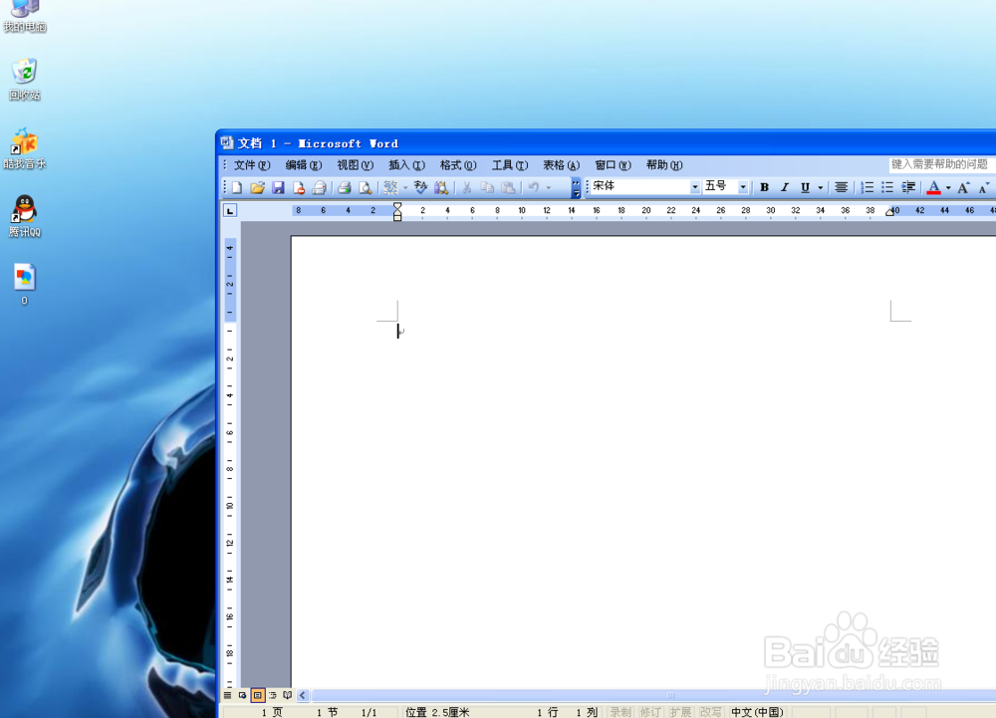Apply red font color A button
This screenshot has width=996, height=718.
pos(933,187)
